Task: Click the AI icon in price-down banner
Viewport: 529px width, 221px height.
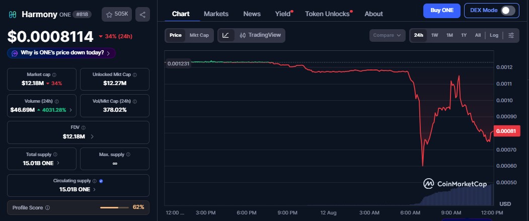Action: (15, 53)
